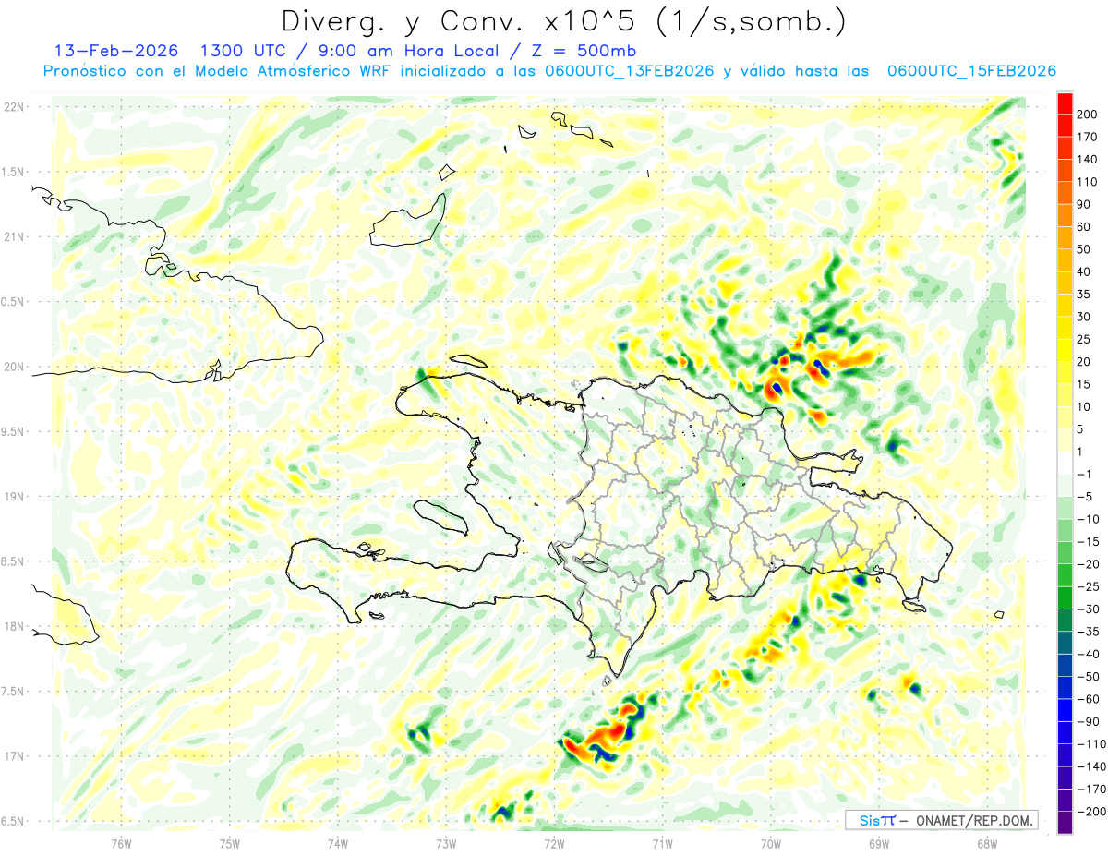Click the "22N" latitude label
Image resolution: width=1108 pixels, height=856 pixels.
[14, 107]
